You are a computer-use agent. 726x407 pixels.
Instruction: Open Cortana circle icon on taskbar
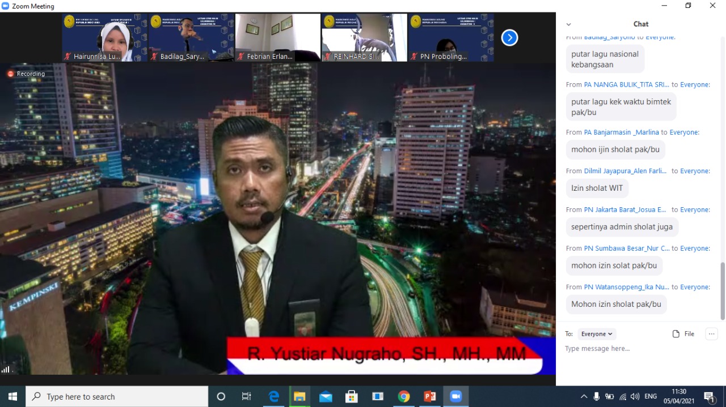(221, 396)
